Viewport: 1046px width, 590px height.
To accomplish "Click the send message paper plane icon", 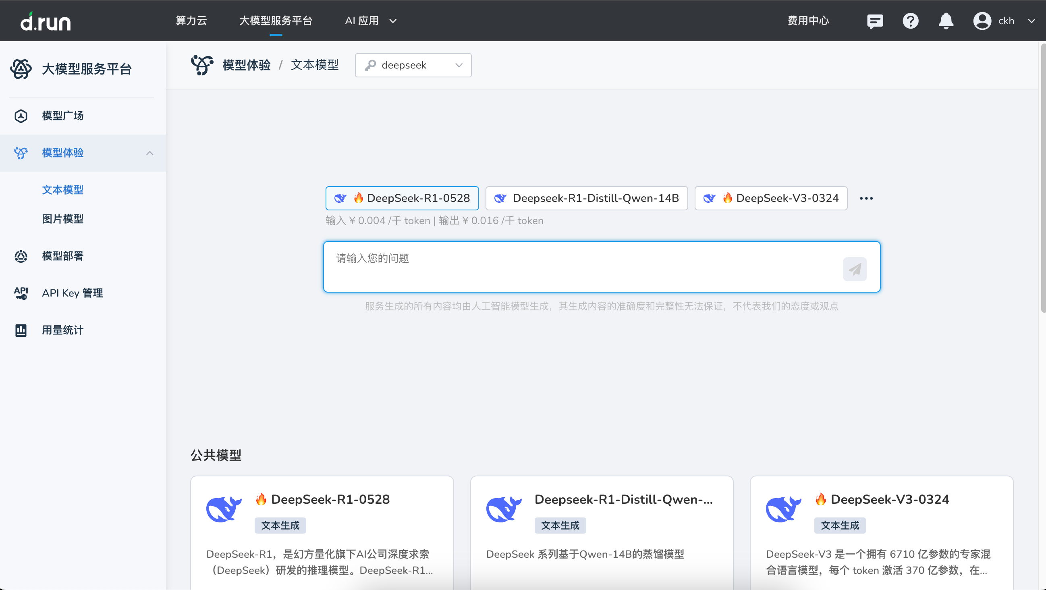I will (x=854, y=269).
